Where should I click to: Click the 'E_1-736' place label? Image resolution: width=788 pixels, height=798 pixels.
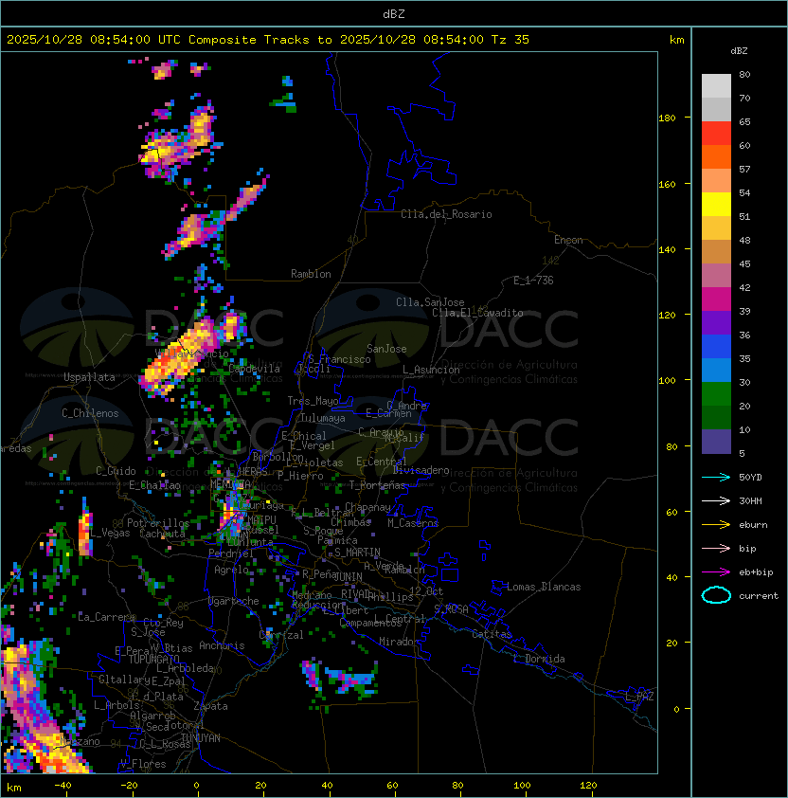tap(533, 281)
